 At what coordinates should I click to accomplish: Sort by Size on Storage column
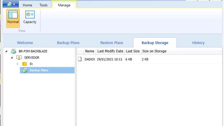click(154, 51)
